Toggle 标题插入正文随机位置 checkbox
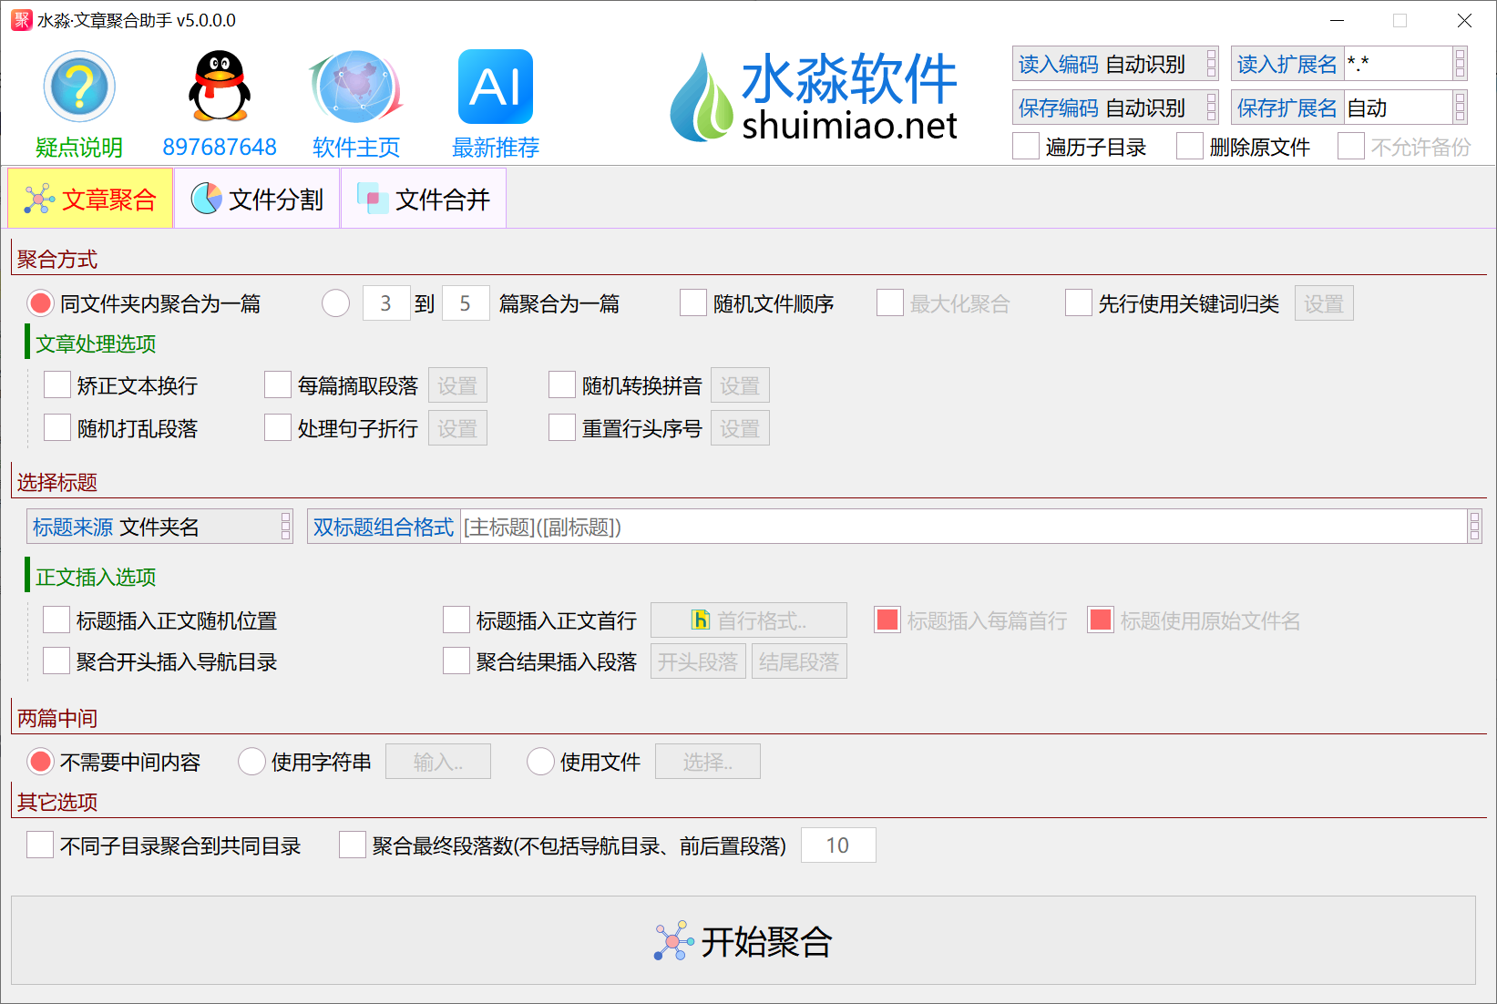 point(56,620)
